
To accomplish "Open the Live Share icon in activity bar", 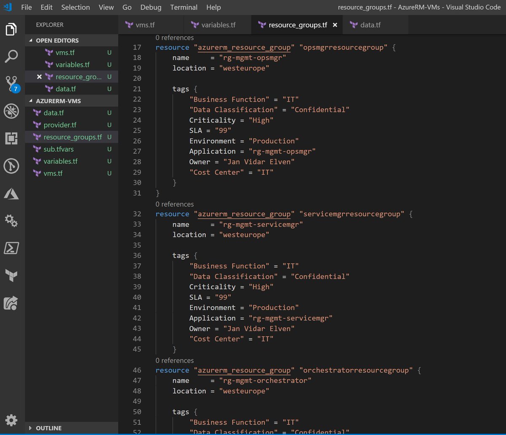I will click(x=11, y=303).
